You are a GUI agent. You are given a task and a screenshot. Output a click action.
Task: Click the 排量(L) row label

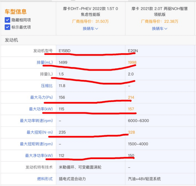[46, 74]
